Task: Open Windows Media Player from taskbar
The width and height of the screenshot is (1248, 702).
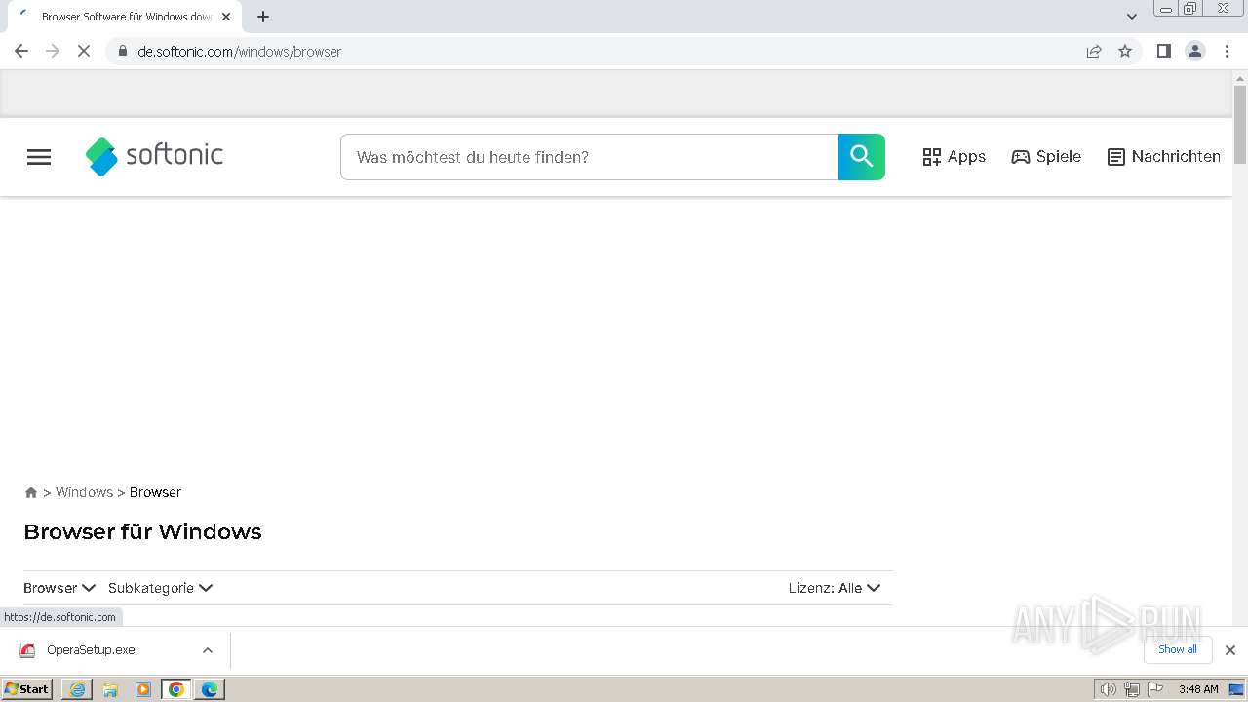Action: point(143,689)
